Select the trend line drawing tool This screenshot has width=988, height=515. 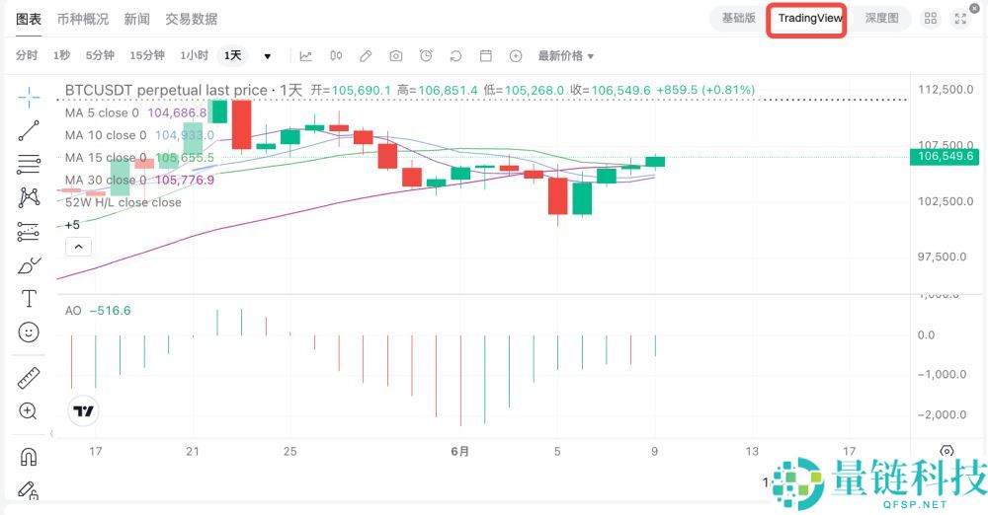29,129
